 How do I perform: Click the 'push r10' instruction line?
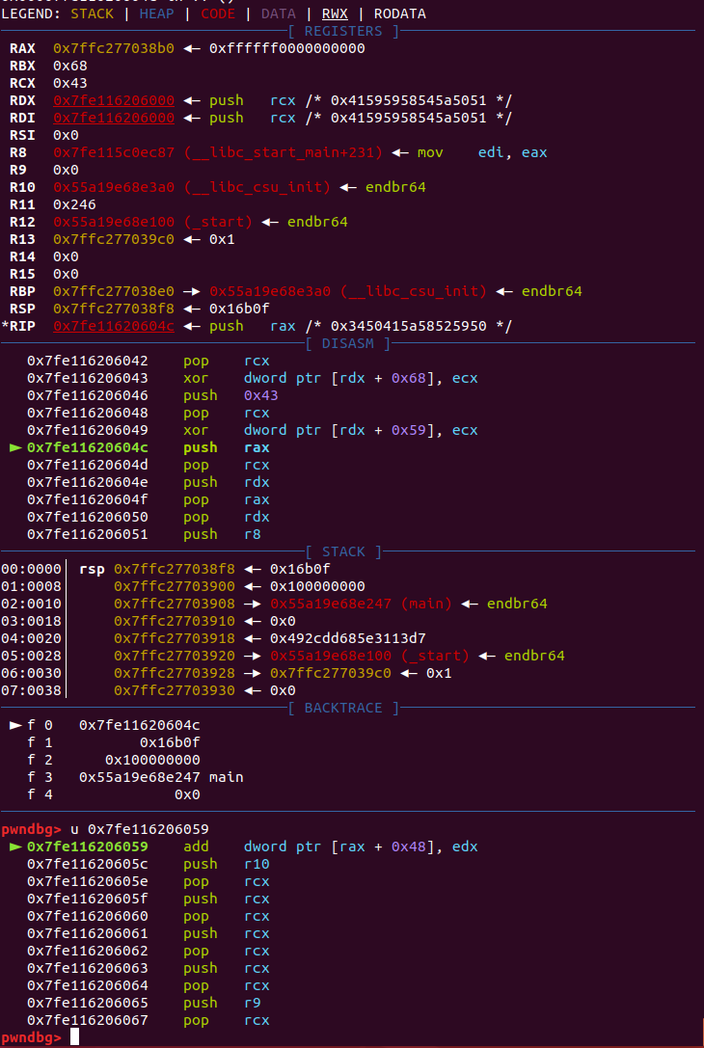[x=224, y=865]
